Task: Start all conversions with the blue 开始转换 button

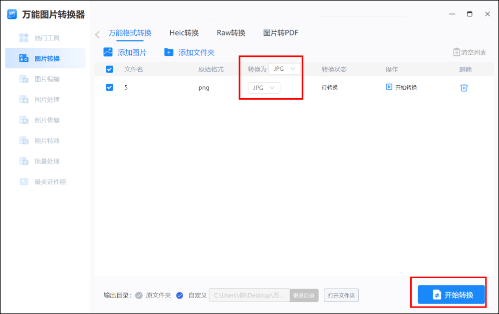Action: 451,295
